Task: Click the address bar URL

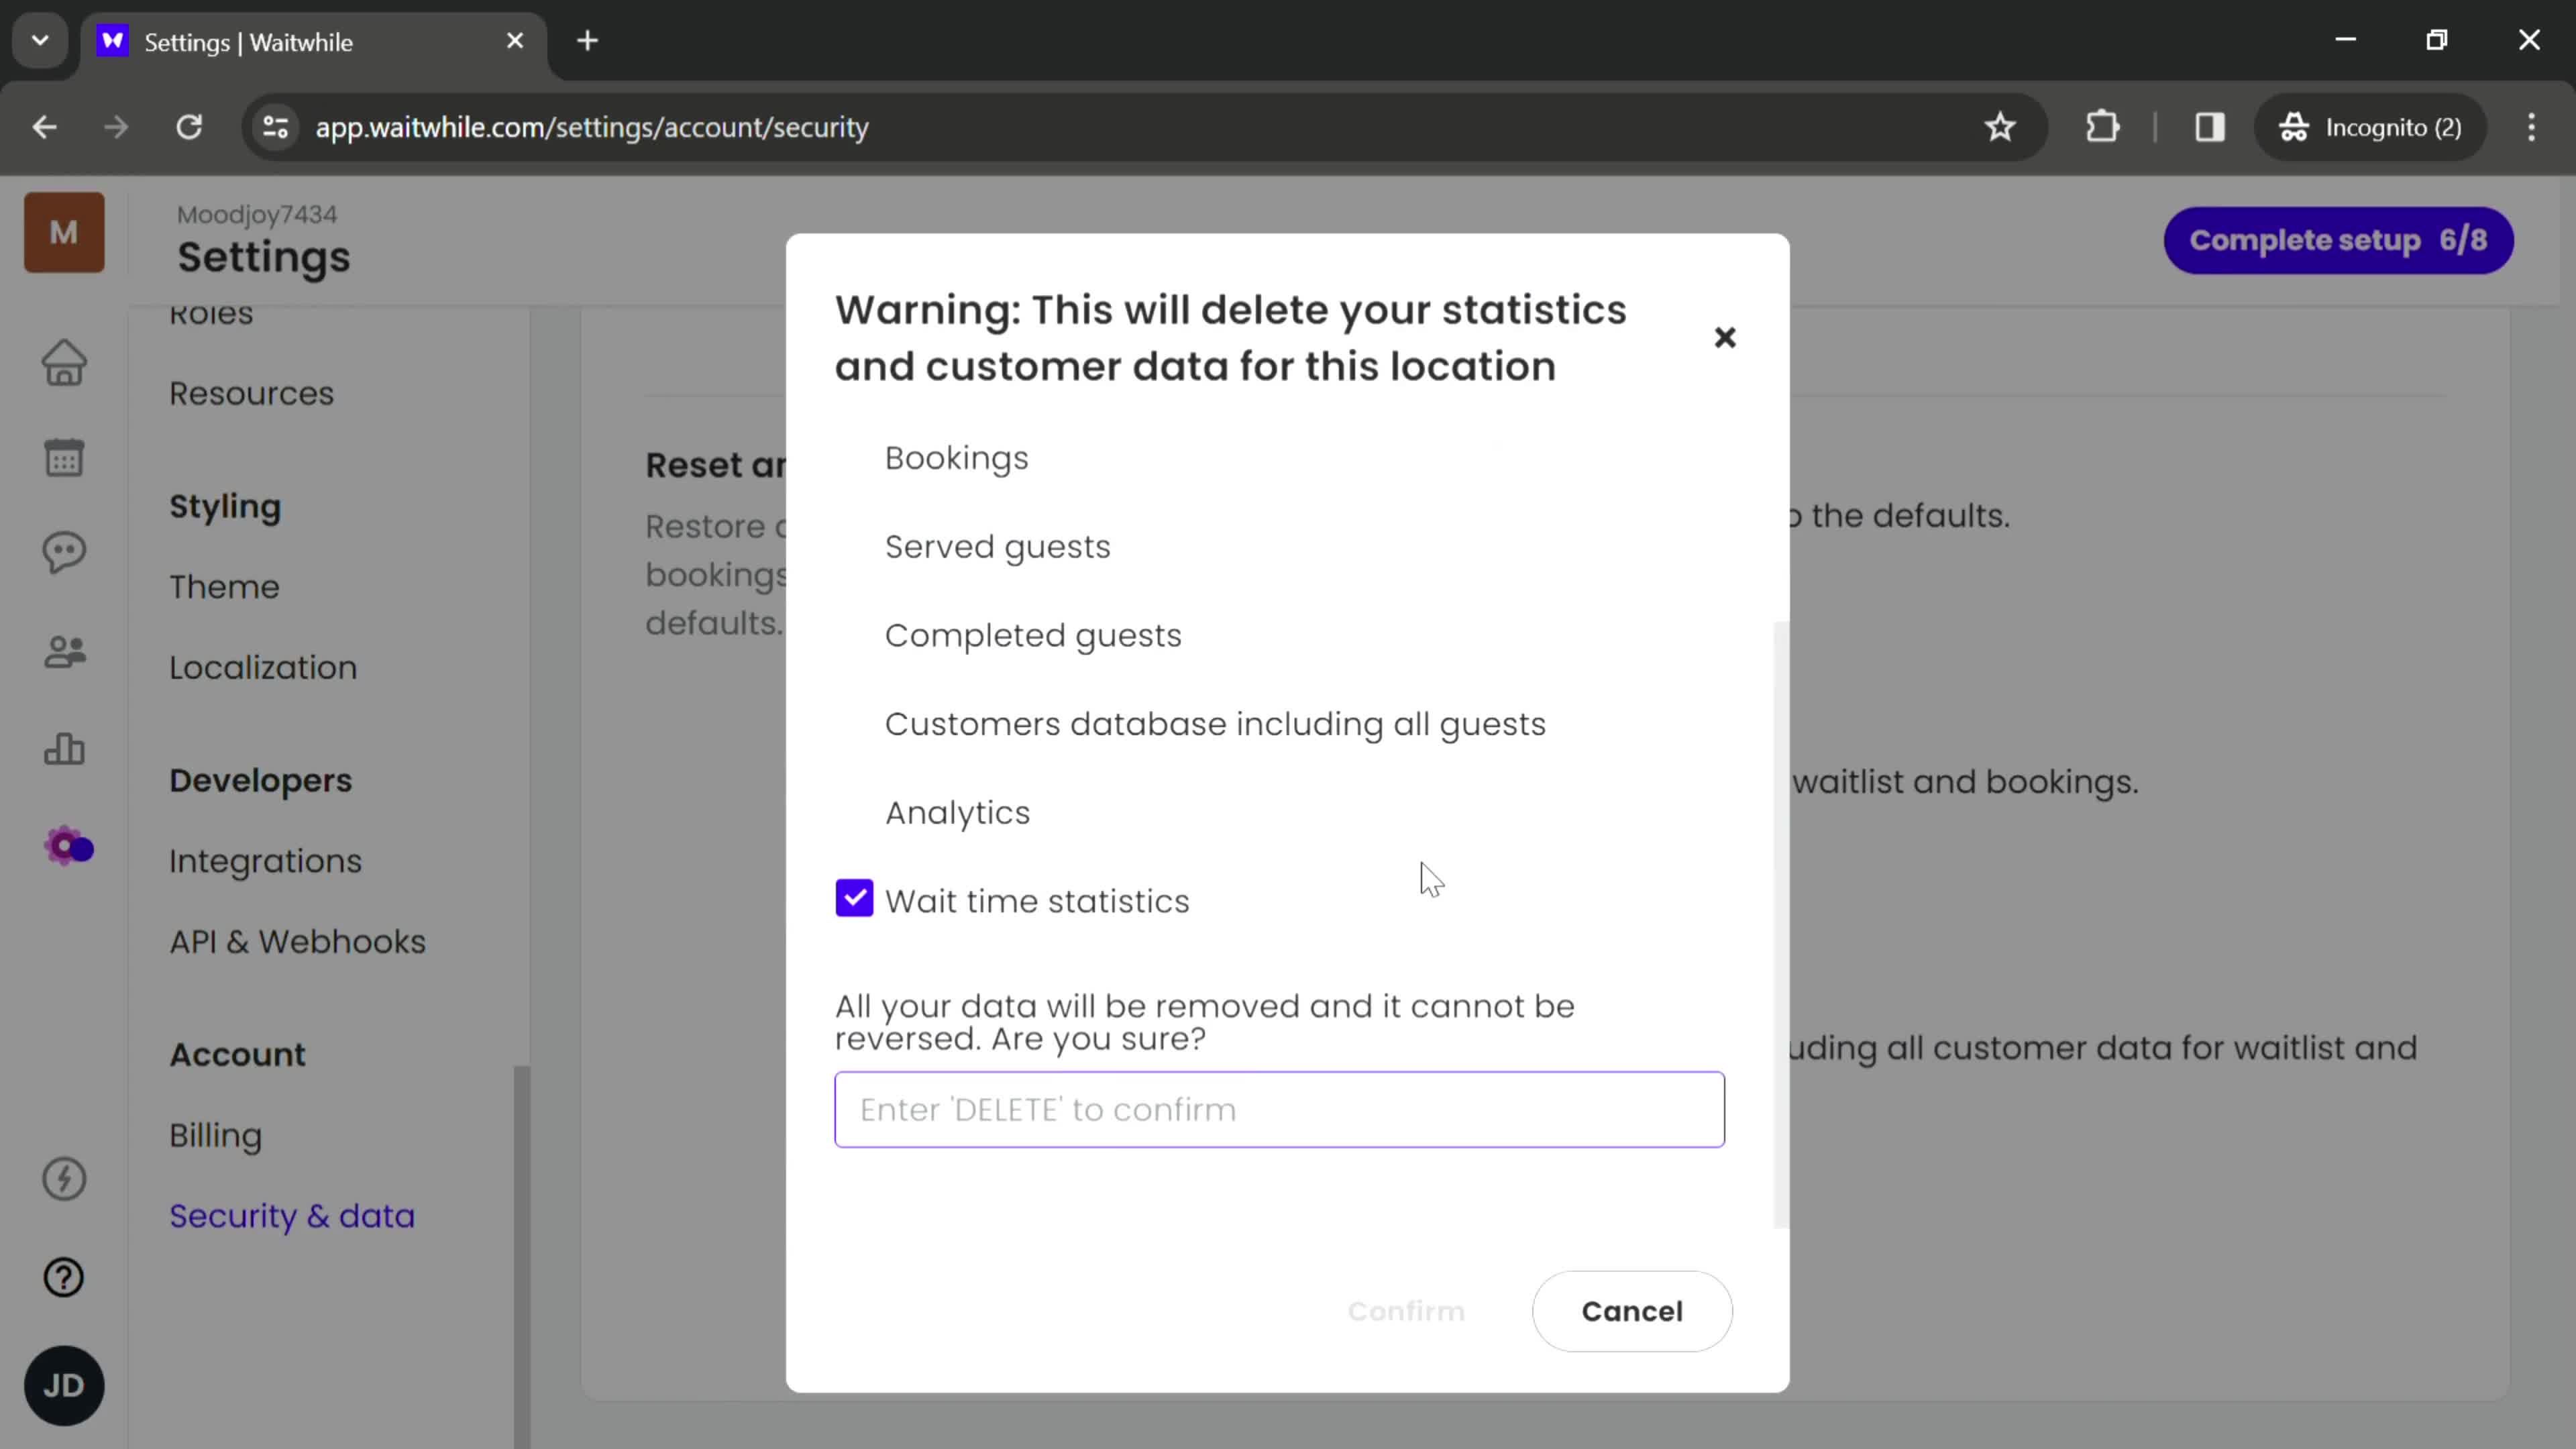Action: tap(592, 127)
